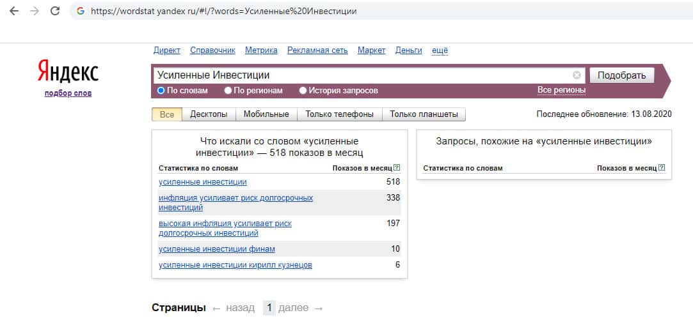The height and width of the screenshot is (336, 693).
Task: Clear the search field with X icon
Action: click(577, 75)
